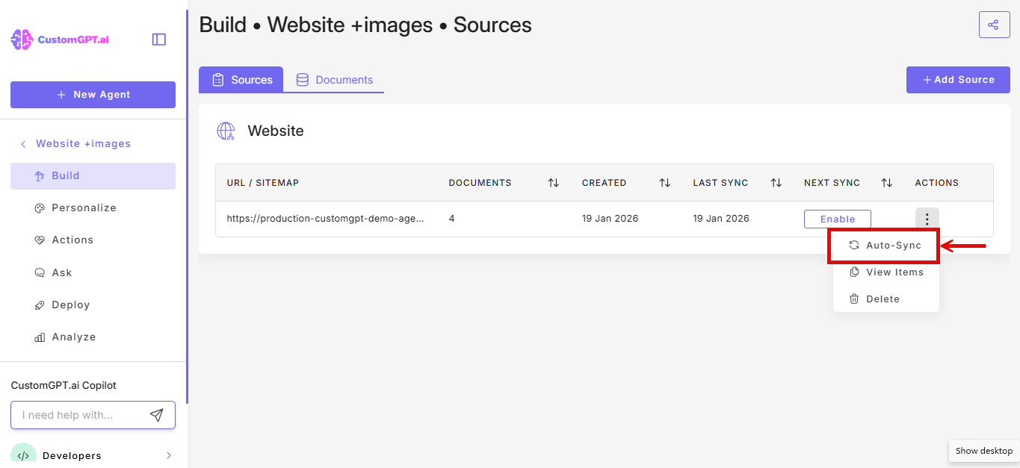Open the Actions section in sidebar
1020x468 pixels.
coord(93,240)
